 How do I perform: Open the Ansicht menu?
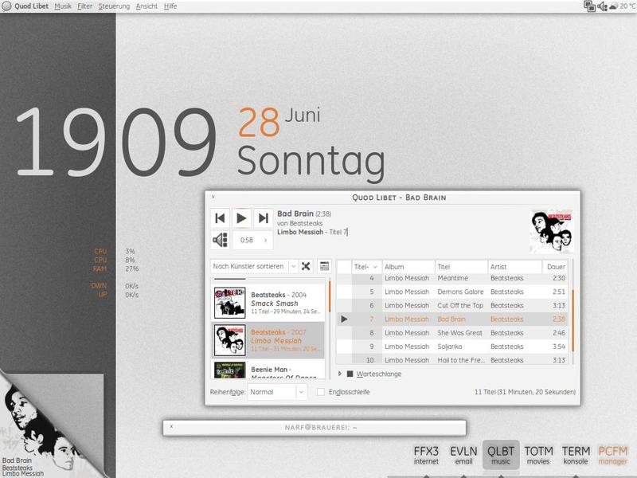point(147,6)
